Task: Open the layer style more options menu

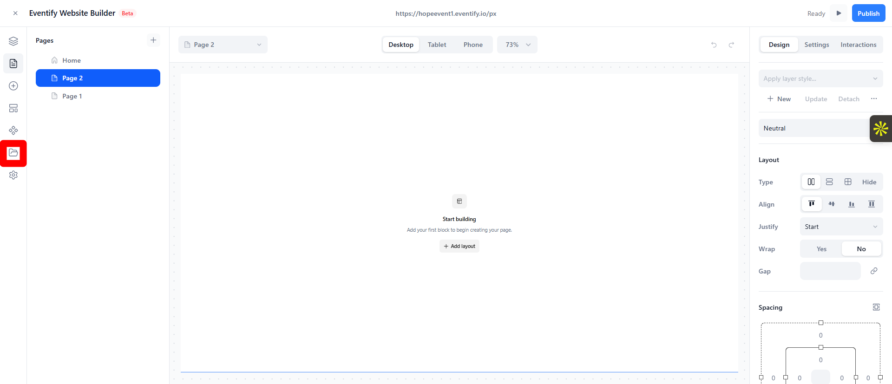Action: (874, 98)
